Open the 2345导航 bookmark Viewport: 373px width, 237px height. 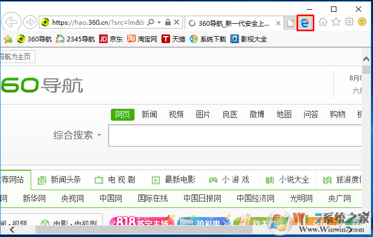(x=75, y=39)
